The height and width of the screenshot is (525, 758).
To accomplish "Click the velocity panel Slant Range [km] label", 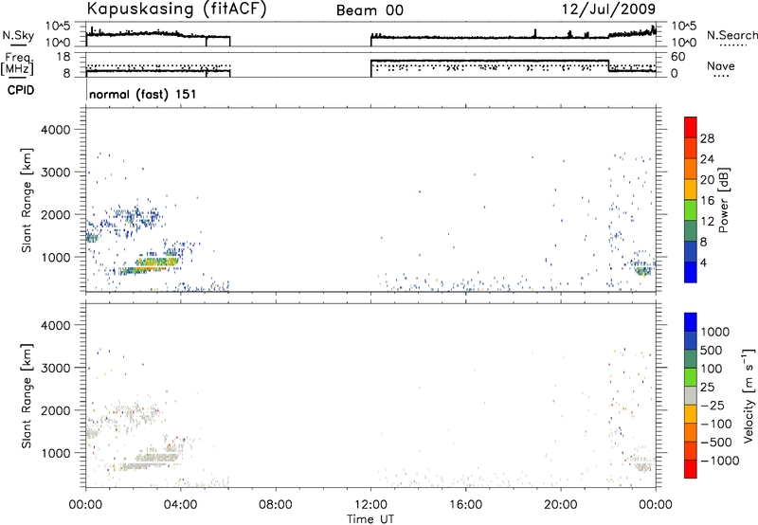I will [x=27, y=395].
